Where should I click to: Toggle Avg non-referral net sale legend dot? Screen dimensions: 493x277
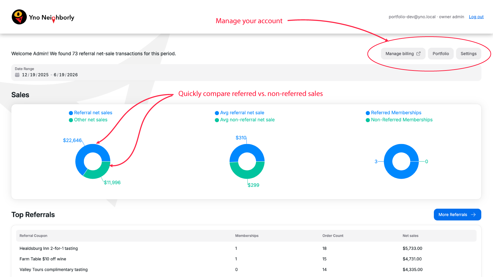(217, 120)
